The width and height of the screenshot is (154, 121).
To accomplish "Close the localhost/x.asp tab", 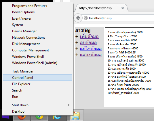I will click(122, 8).
